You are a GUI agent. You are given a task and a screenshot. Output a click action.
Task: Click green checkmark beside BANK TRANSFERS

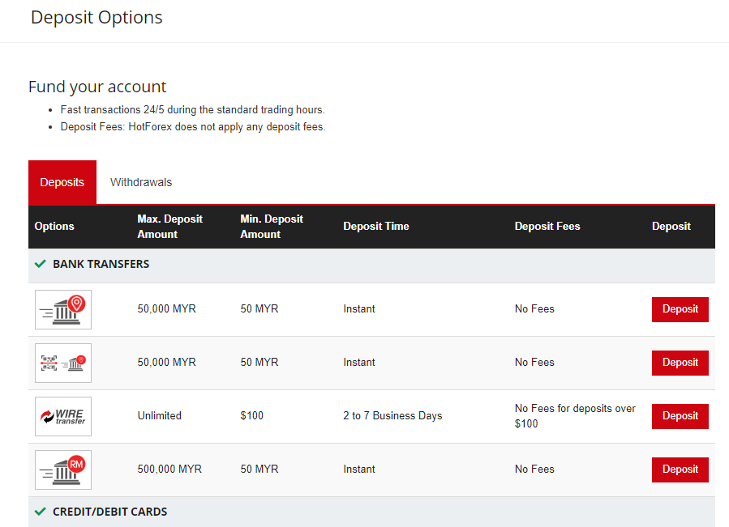tap(41, 264)
